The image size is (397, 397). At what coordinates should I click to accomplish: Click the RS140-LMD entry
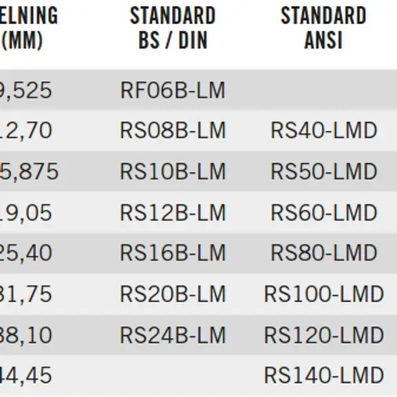click(x=324, y=375)
